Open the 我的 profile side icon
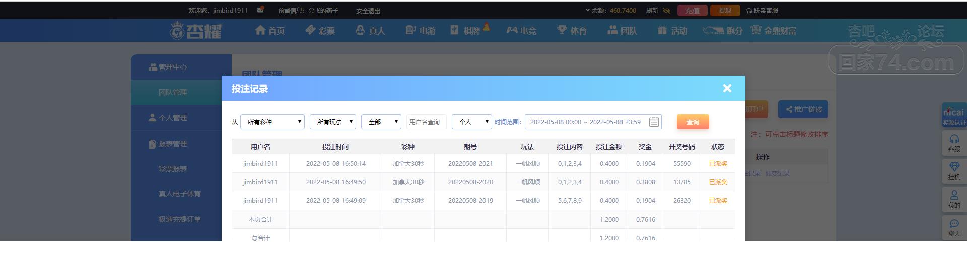Image resolution: width=967 pixels, height=276 pixels. (954, 199)
